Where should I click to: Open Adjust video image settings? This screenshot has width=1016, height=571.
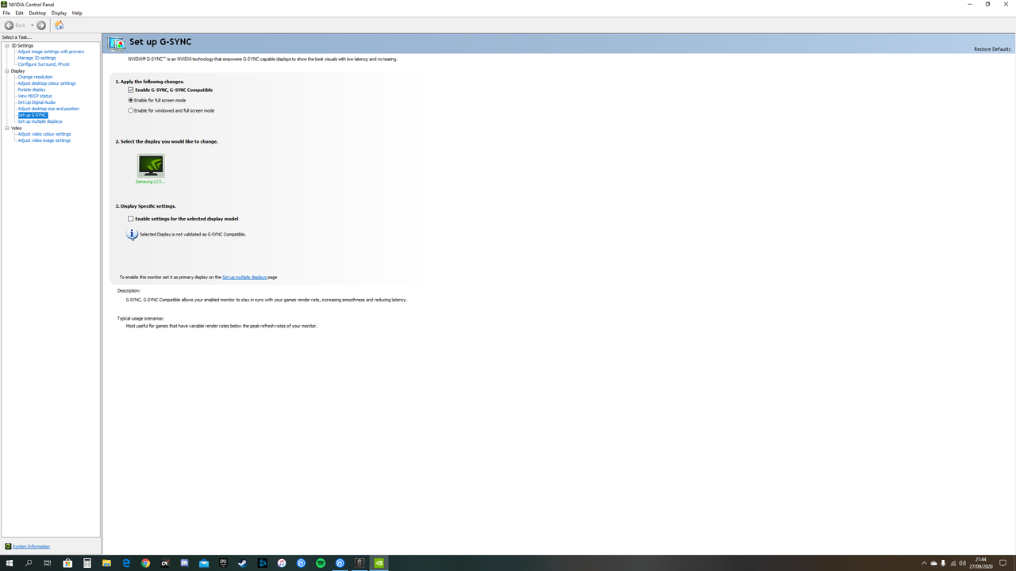click(x=44, y=140)
